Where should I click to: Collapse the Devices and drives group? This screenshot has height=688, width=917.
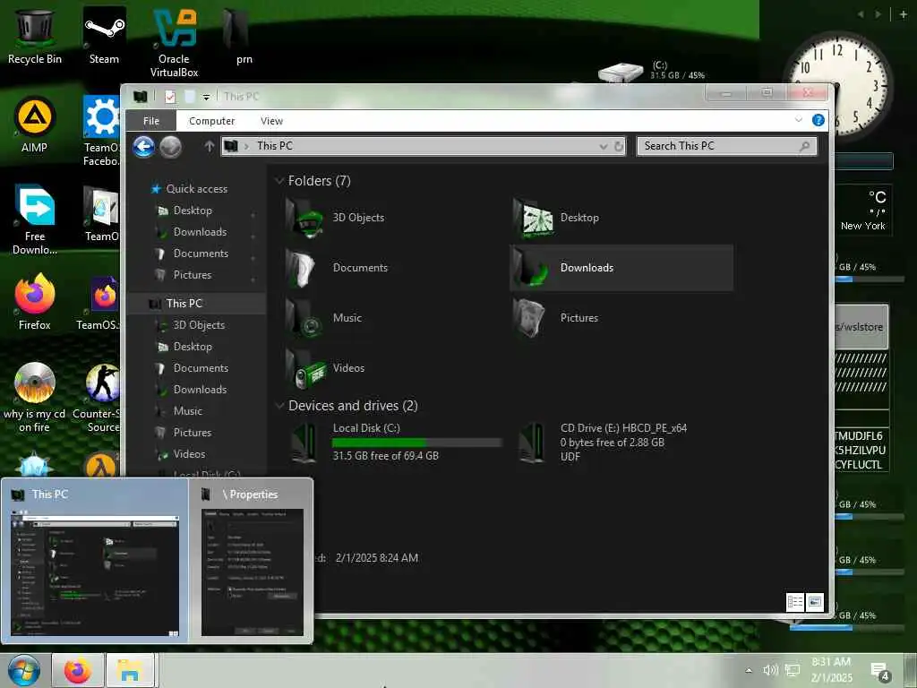pyautogui.click(x=279, y=406)
